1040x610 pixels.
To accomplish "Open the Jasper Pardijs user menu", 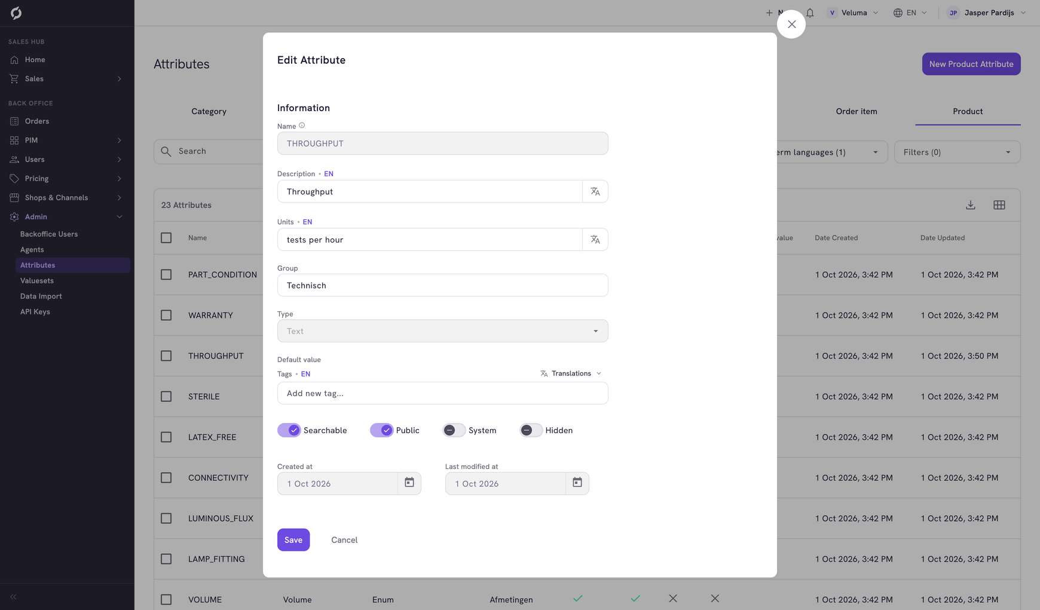I will point(987,13).
